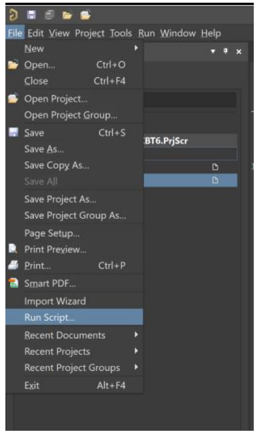Select Import Wizard menu entry
This screenshot has width=257, height=434.
coord(74,301)
